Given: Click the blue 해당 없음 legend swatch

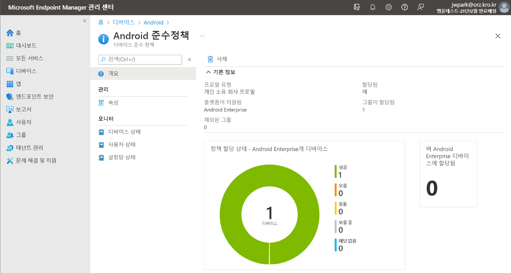Looking at the screenshot, I should [x=336, y=245].
